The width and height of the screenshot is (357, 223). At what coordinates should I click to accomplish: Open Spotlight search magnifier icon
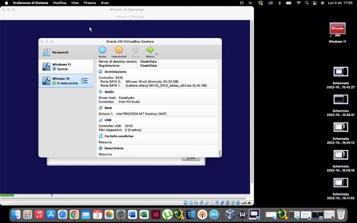click(x=307, y=3)
